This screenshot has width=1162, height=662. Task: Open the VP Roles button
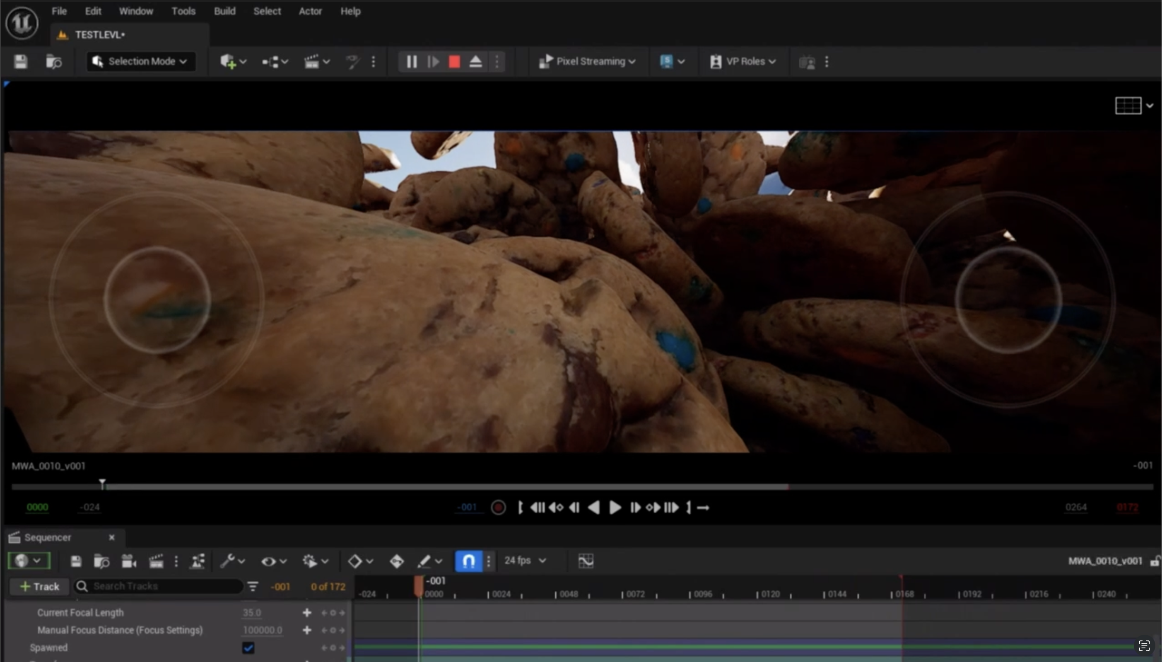point(743,61)
